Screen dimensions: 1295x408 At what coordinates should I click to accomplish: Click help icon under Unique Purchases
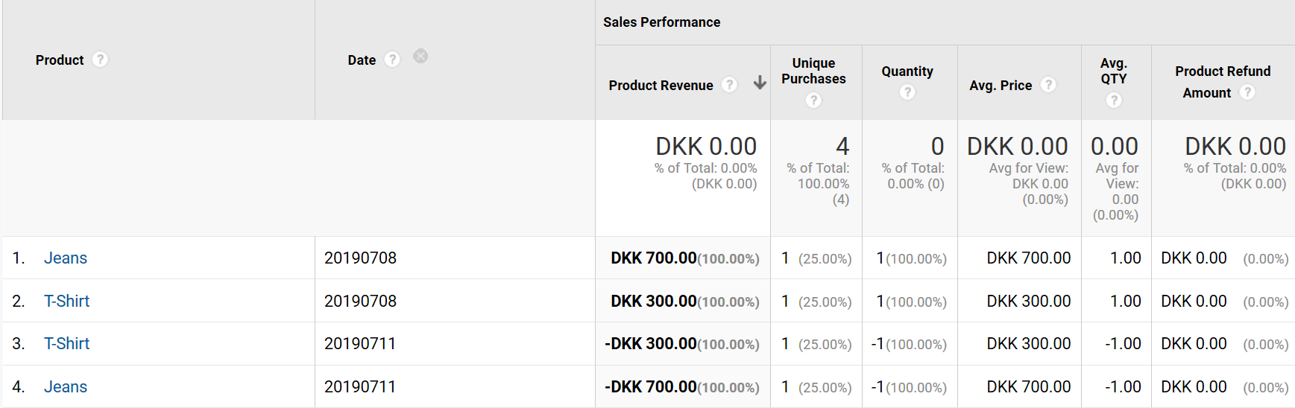pos(813,100)
